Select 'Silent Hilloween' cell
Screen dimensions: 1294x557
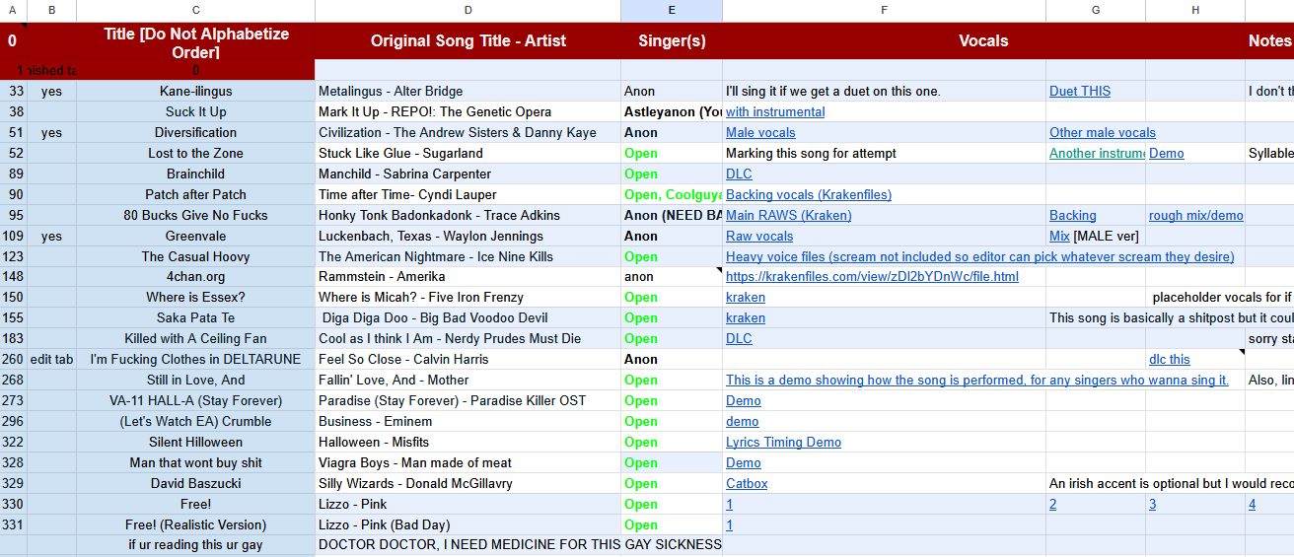pyautogui.click(x=196, y=442)
